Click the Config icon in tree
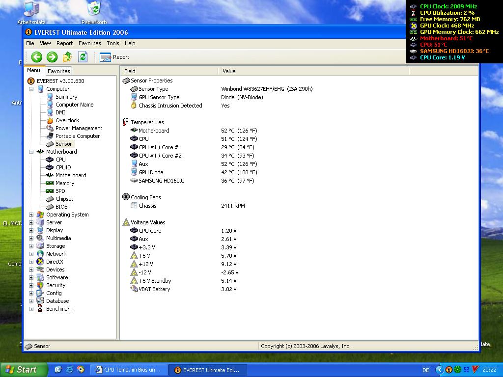The height and width of the screenshot is (377, 503). [x=40, y=294]
